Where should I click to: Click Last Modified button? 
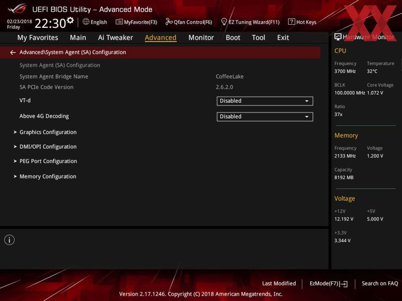[279, 283]
